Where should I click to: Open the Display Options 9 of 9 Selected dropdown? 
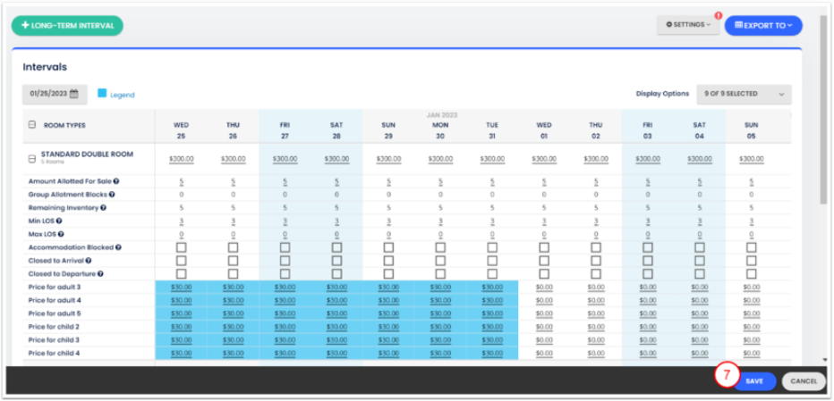(x=744, y=94)
